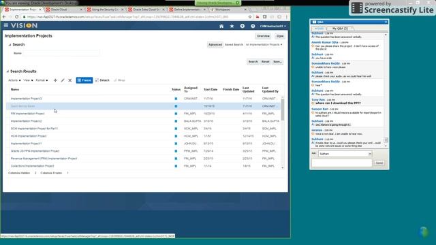Click the add (plus) icon in the Search Results toolbar

pos(55,80)
